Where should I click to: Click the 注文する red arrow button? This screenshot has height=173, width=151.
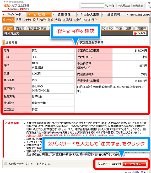tap(134, 164)
